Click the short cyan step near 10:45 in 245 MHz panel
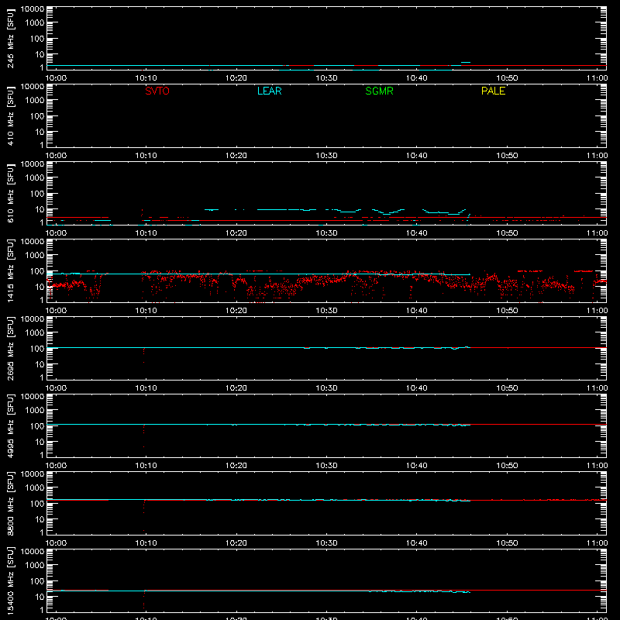This screenshot has width=620, height=620. pos(466,63)
